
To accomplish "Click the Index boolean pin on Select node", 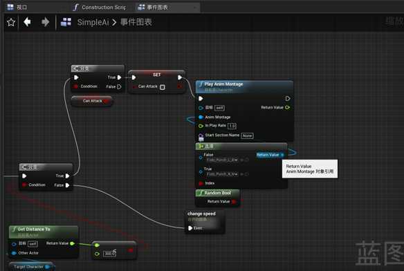I will pos(201,183).
